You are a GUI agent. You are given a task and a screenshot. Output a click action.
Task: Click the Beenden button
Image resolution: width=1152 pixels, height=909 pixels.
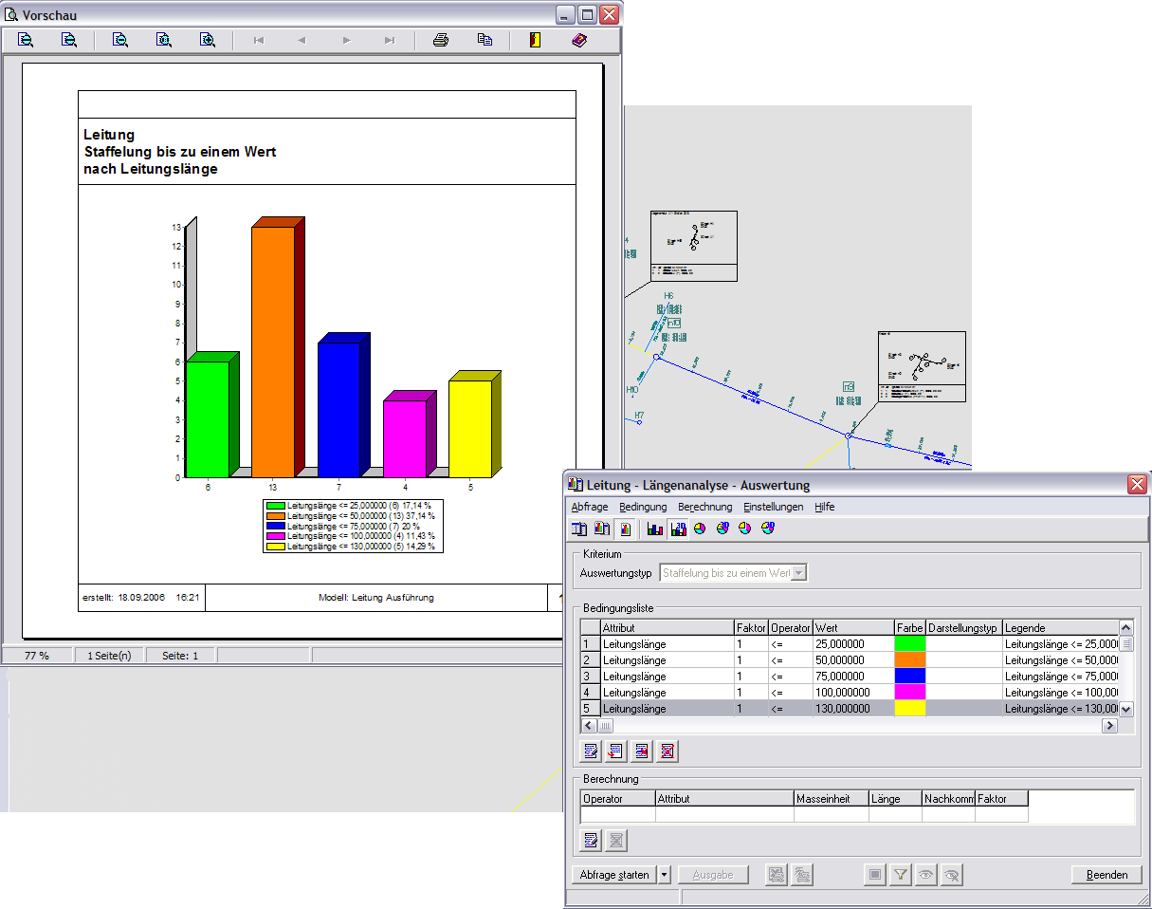[1106, 875]
